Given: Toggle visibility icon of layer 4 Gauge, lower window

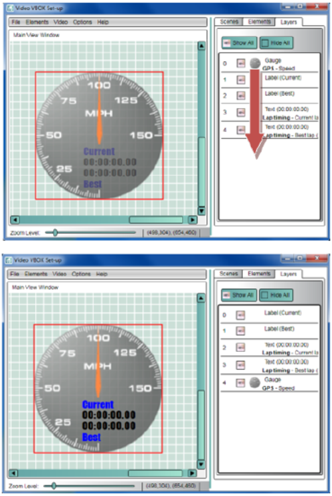Looking at the screenshot, I should (240, 382).
